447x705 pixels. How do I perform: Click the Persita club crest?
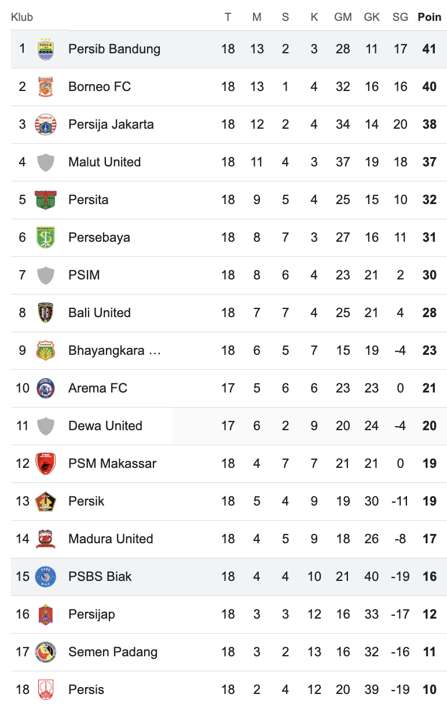point(46,199)
